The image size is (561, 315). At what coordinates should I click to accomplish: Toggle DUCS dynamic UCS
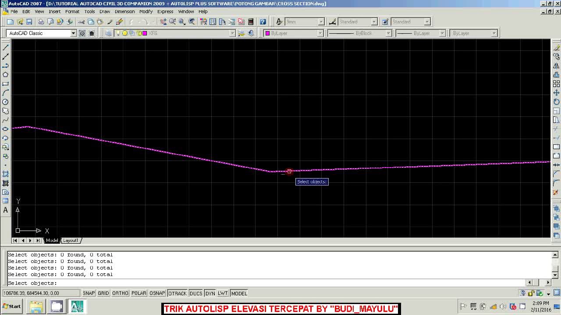[196, 293]
